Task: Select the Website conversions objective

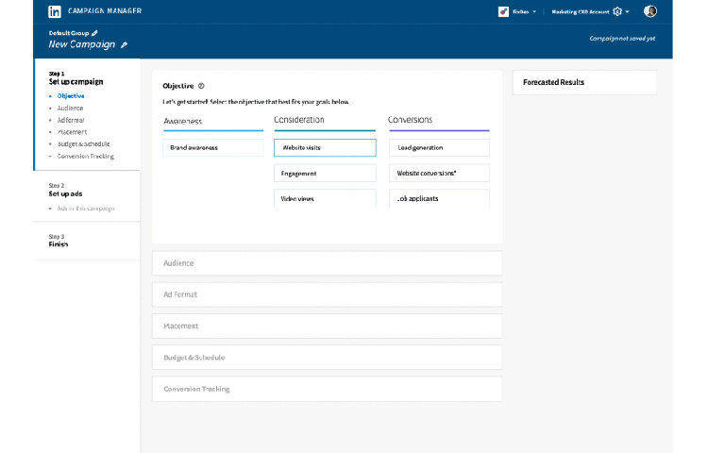Action: pyautogui.click(x=439, y=174)
